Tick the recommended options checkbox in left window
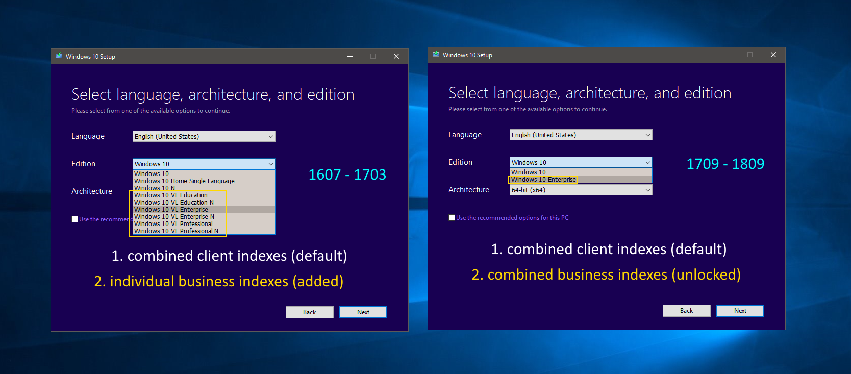This screenshot has height=374, width=851. pyautogui.click(x=75, y=219)
